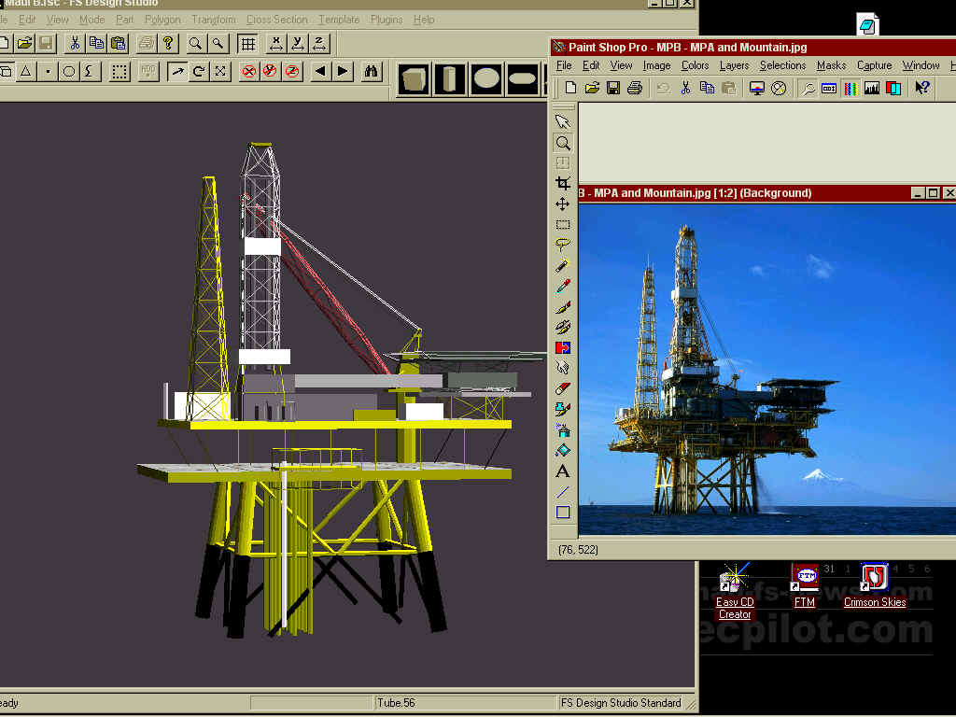The width and height of the screenshot is (956, 717).
Task: Toggle the move arrow transform mode
Action: click(x=176, y=71)
